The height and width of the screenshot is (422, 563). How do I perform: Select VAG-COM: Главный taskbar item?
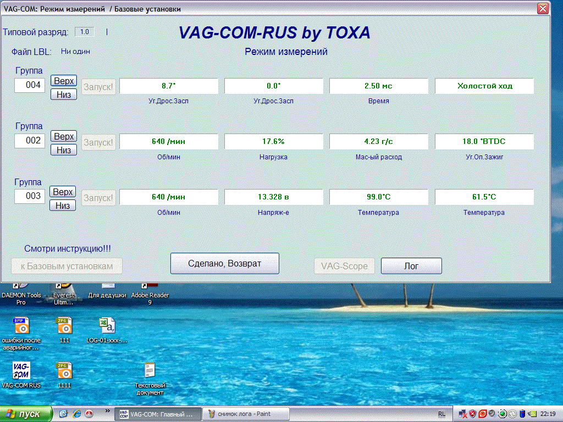(x=157, y=414)
